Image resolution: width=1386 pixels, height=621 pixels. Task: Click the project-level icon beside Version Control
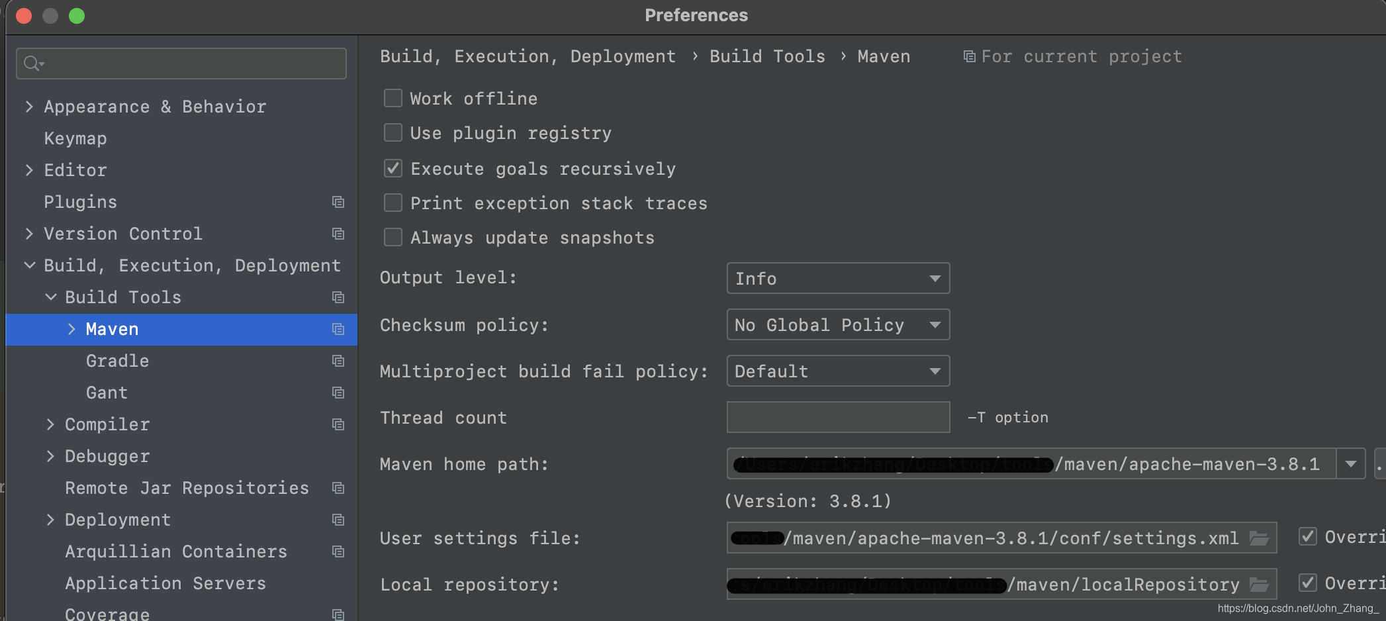point(338,234)
